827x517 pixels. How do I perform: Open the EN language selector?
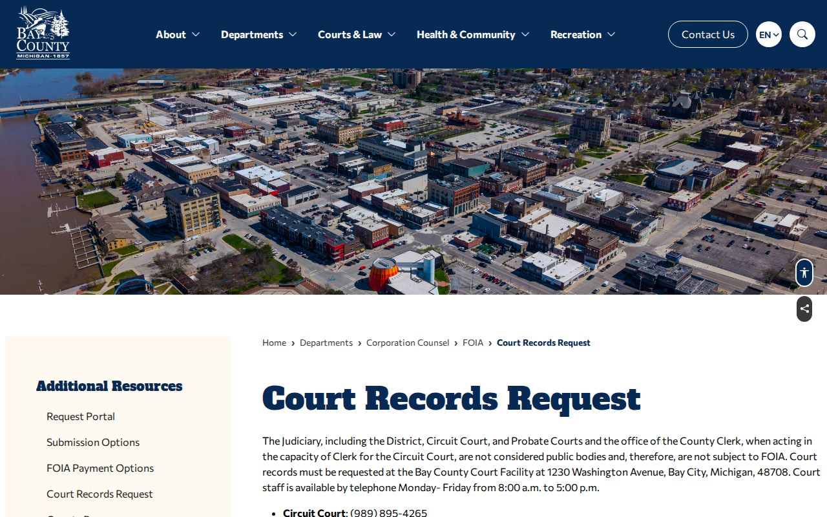769,34
